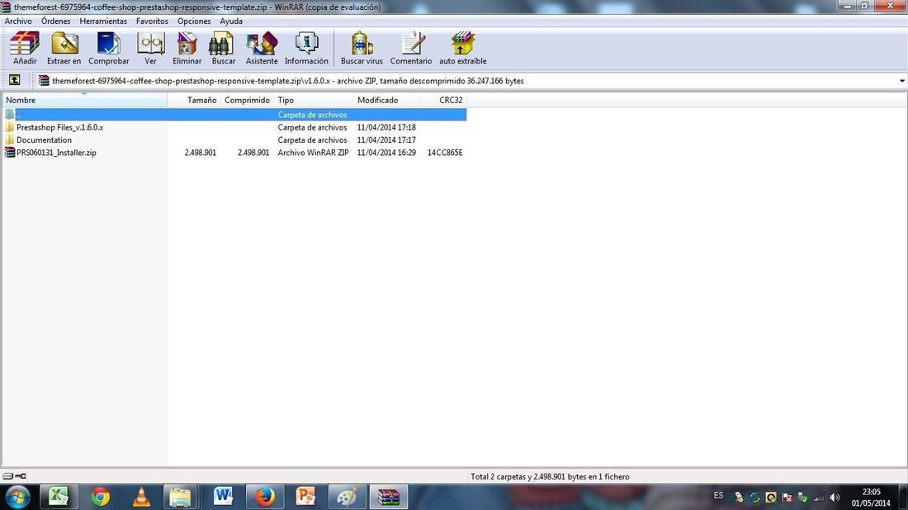
Task: Click the 11/04/2014 16:29 modified date
Action: (386, 153)
